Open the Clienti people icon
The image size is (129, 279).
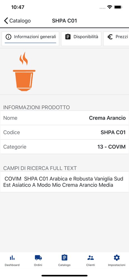click(90, 258)
